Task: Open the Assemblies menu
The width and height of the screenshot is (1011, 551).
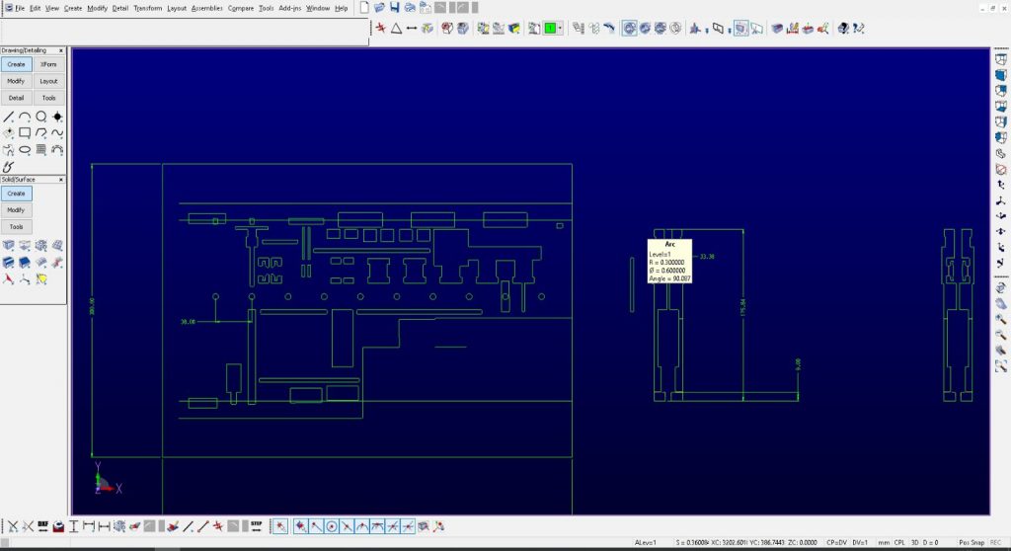Action: point(207,8)
